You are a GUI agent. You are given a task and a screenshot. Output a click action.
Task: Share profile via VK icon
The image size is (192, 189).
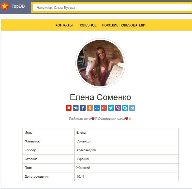tap(76, 108)
